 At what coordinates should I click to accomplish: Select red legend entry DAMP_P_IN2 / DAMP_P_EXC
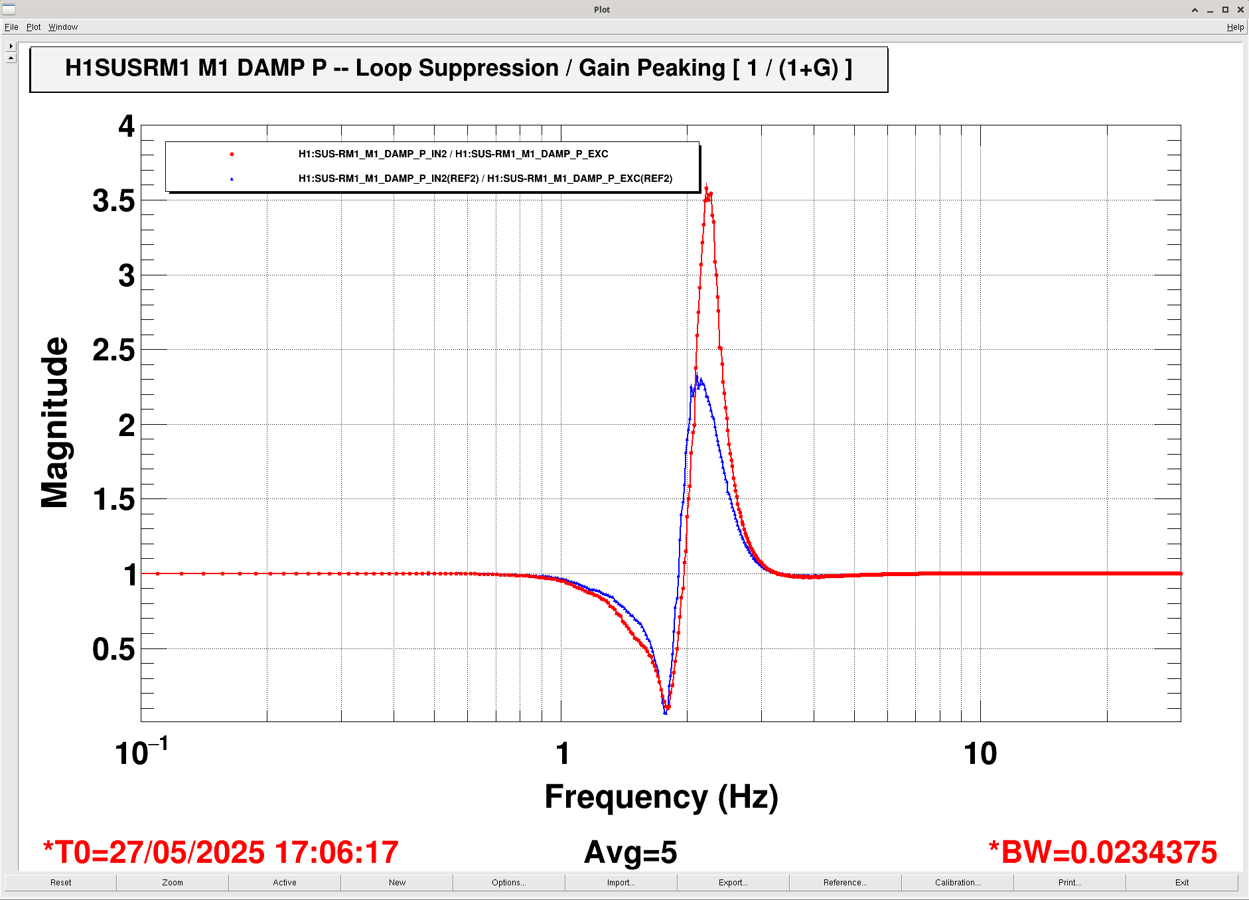[x=453, y=154]
